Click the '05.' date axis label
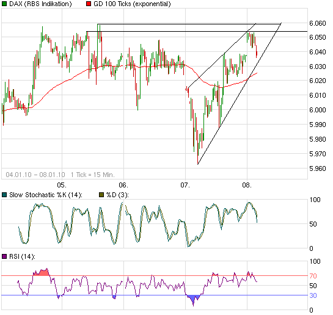This screenshot has height=315, width=333. point(62,185)
